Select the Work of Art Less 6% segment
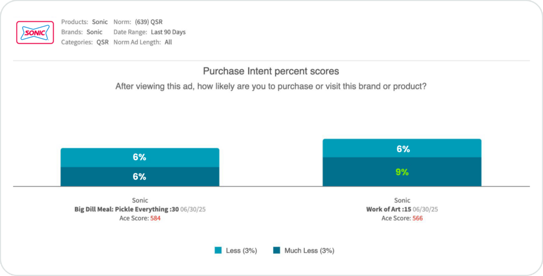Image resolution: width=543 pixels, height=276 pixels. (x=402, y=148)
